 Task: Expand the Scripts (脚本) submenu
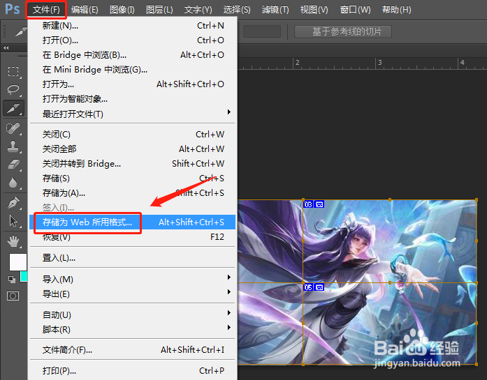click(x=132, y=329)
